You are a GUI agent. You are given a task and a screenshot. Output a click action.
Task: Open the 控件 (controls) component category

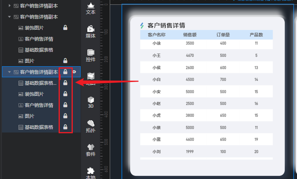pos(90,56)
